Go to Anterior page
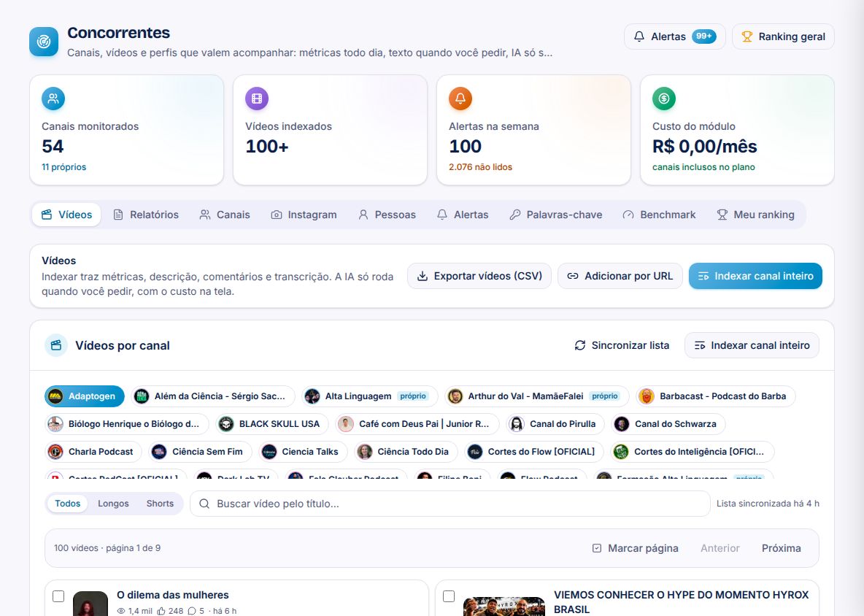The height and width of the screenshot is (616, 864). click(720, 548)
